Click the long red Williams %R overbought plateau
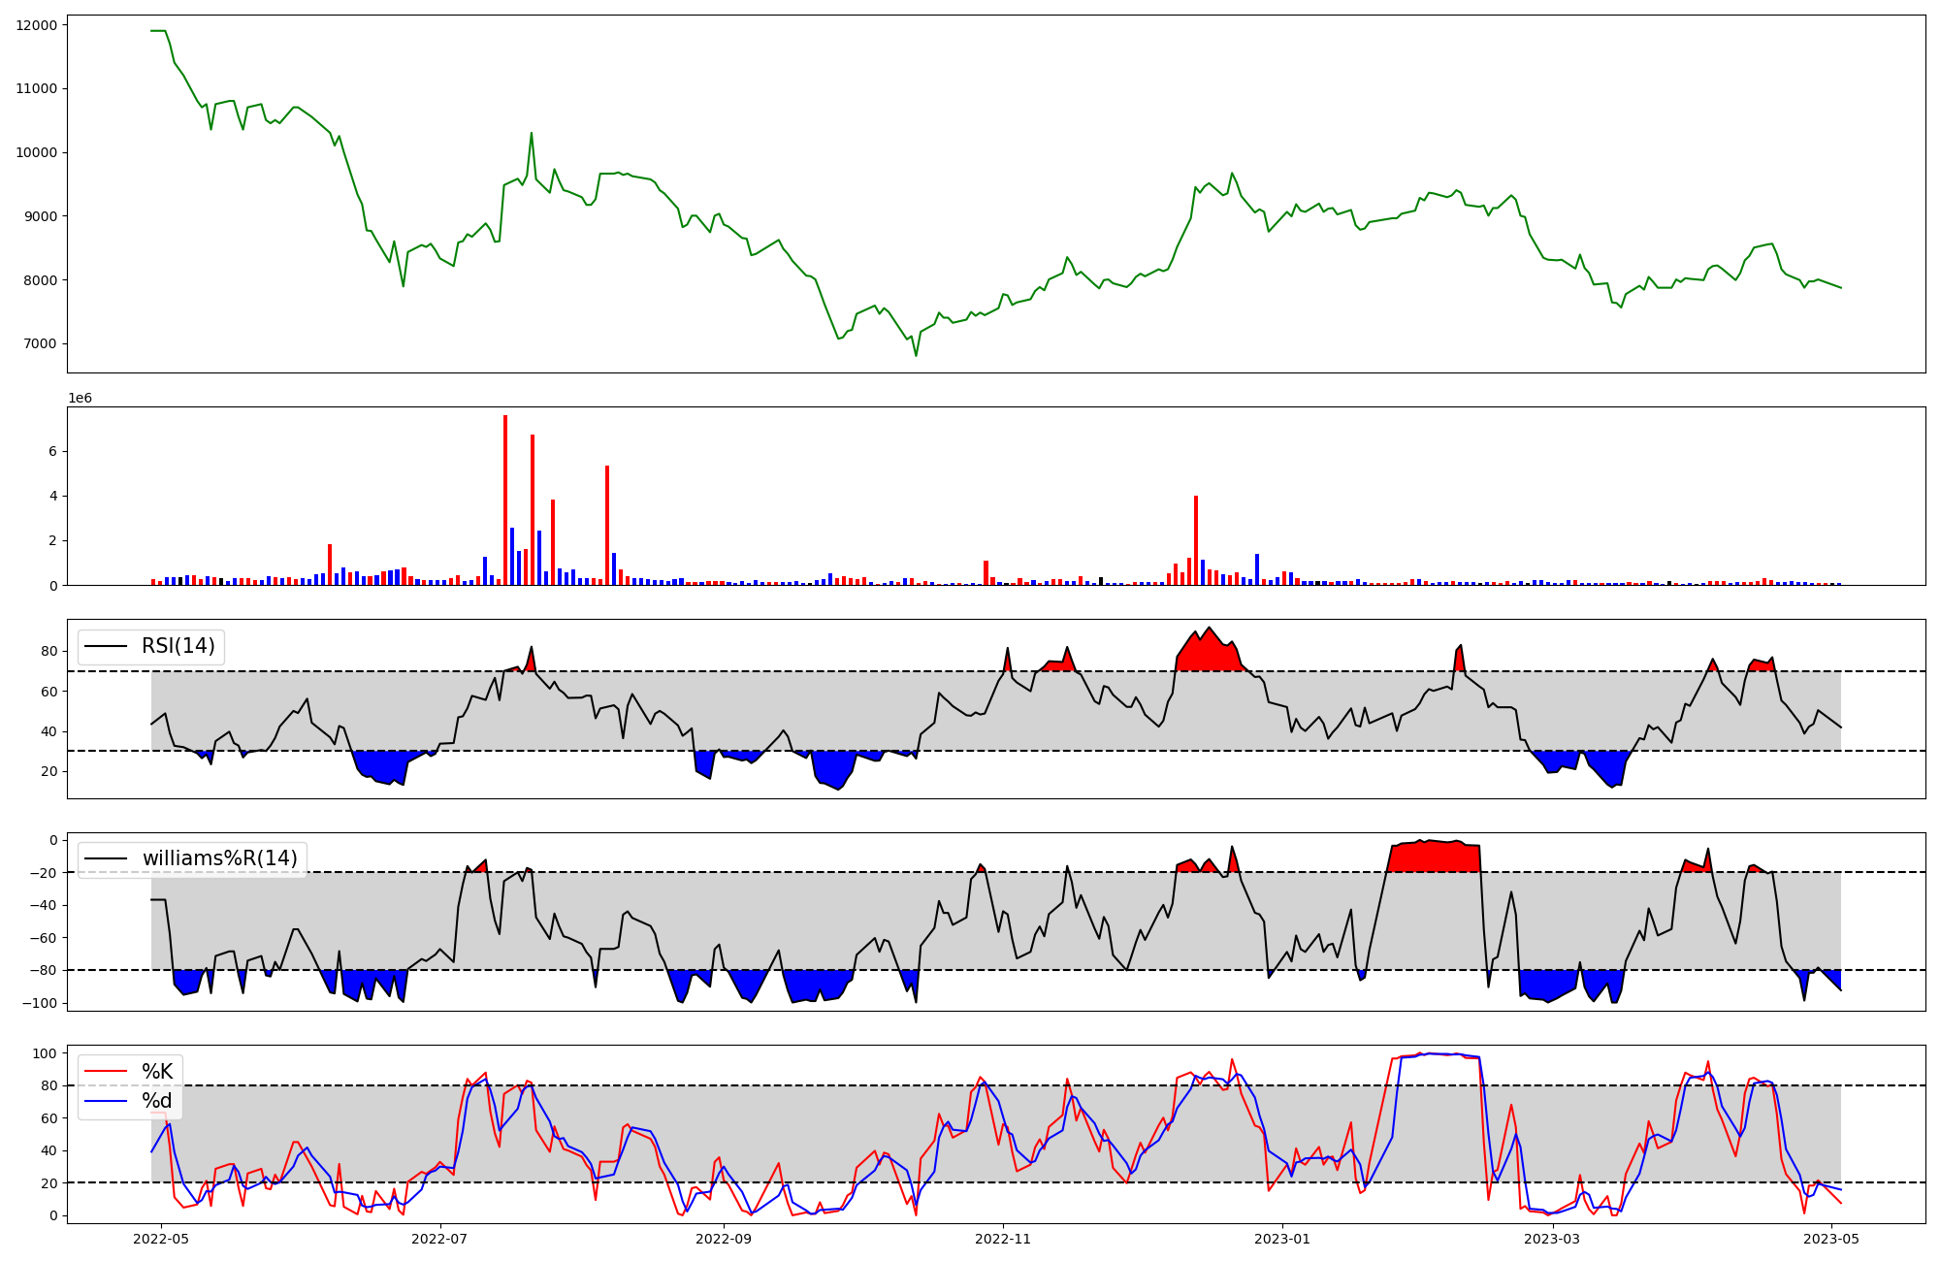 coord(1434,857)
